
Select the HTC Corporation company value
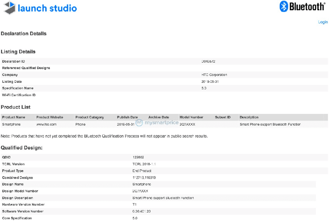coord(214,75)
